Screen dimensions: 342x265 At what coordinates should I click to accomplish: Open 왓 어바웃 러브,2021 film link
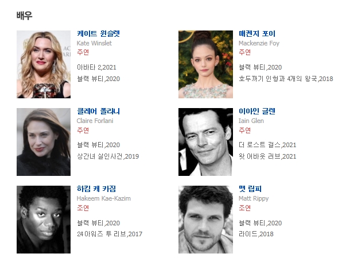(267, 156)
